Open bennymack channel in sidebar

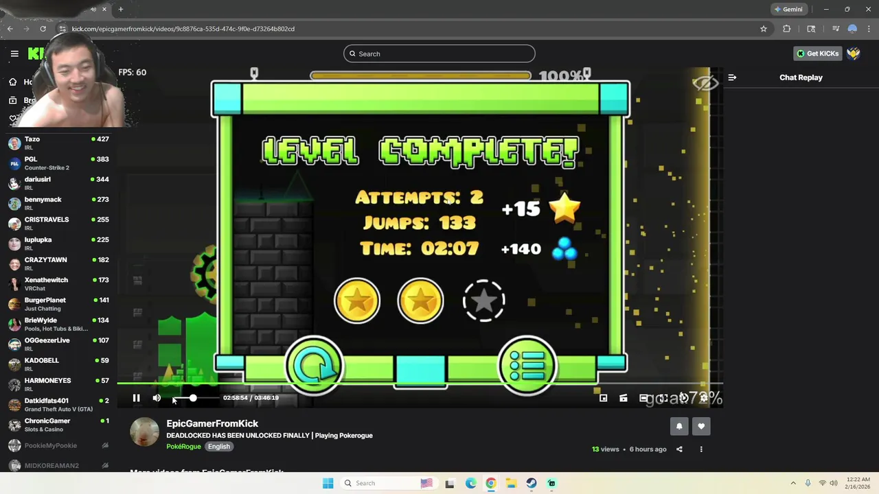58,203
